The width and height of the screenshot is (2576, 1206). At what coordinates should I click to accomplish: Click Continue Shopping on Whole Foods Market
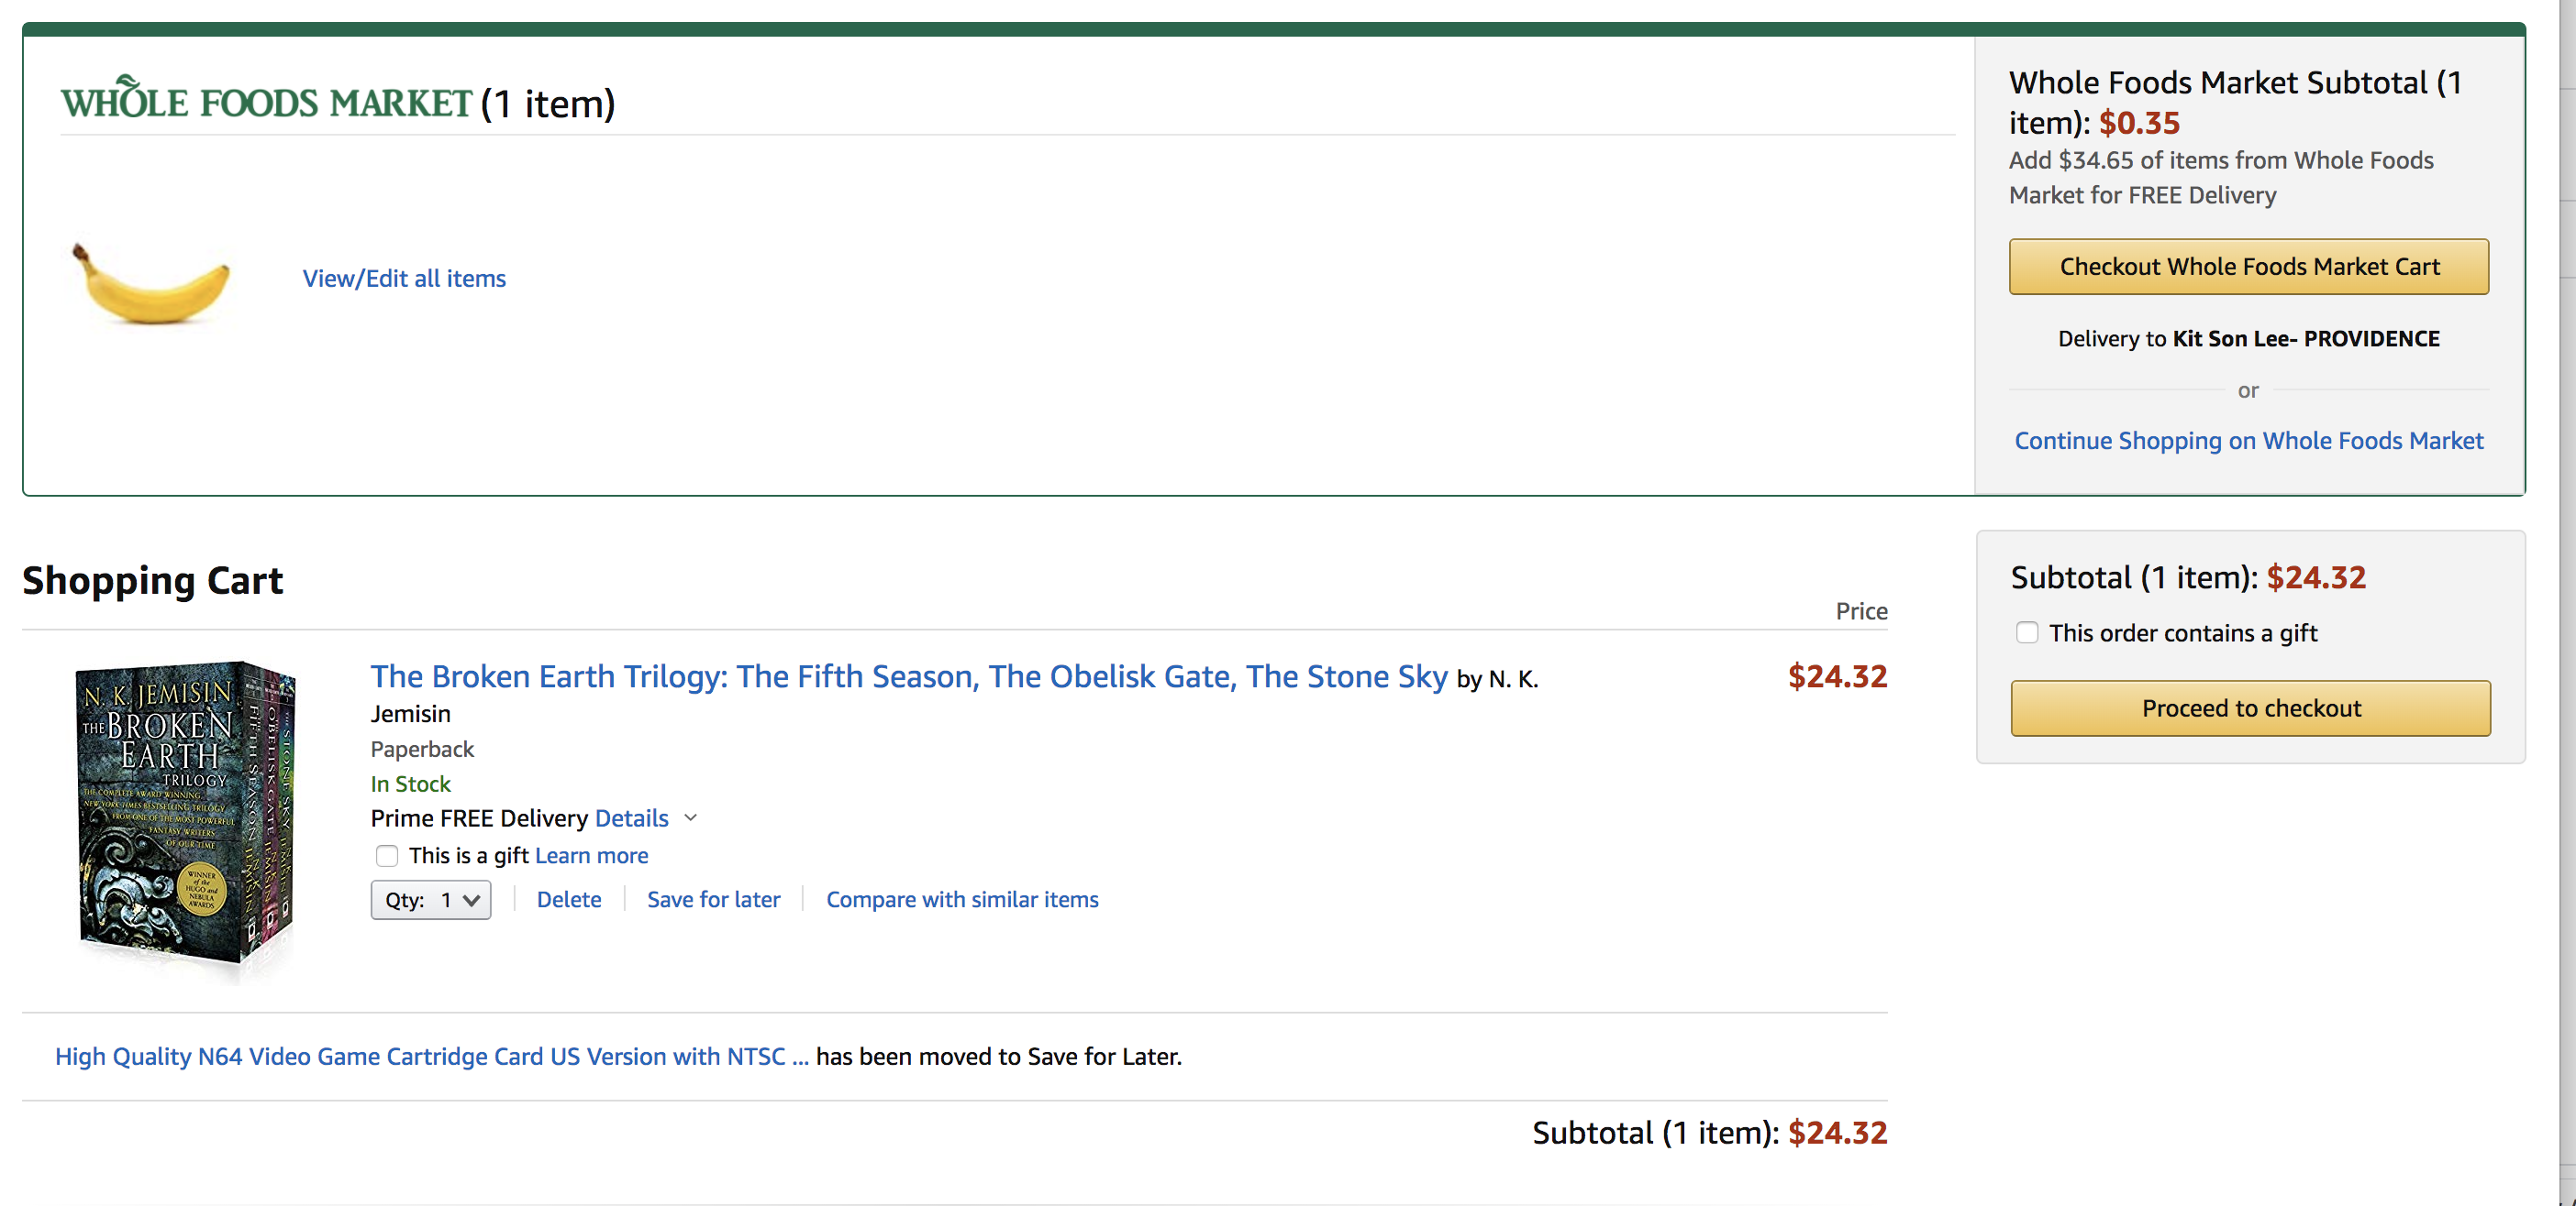click(x=2248, y=441)
